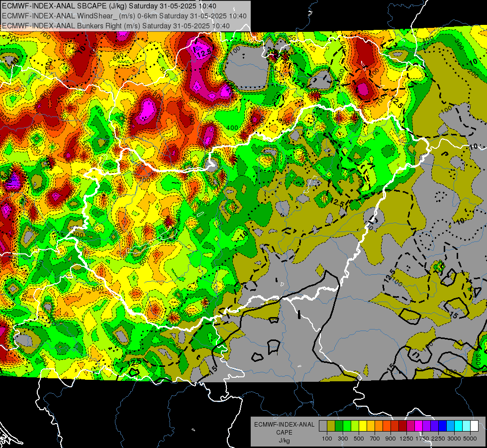The height and width of the screenshot is (448, 487).
Task: Click the SBCAPE title line in header
Action: (x=109, y=6)
